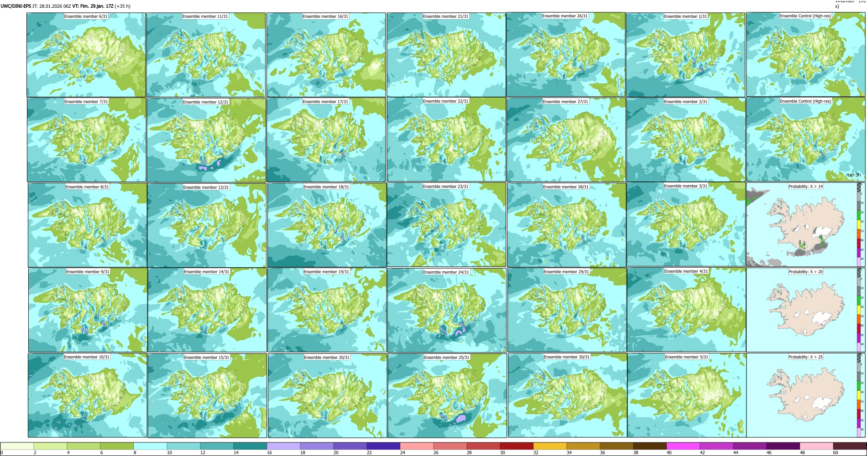Pick the lavender 16–18 legend swatch
The width and height of the screenshot is (867, 456).
coord(284,446)
